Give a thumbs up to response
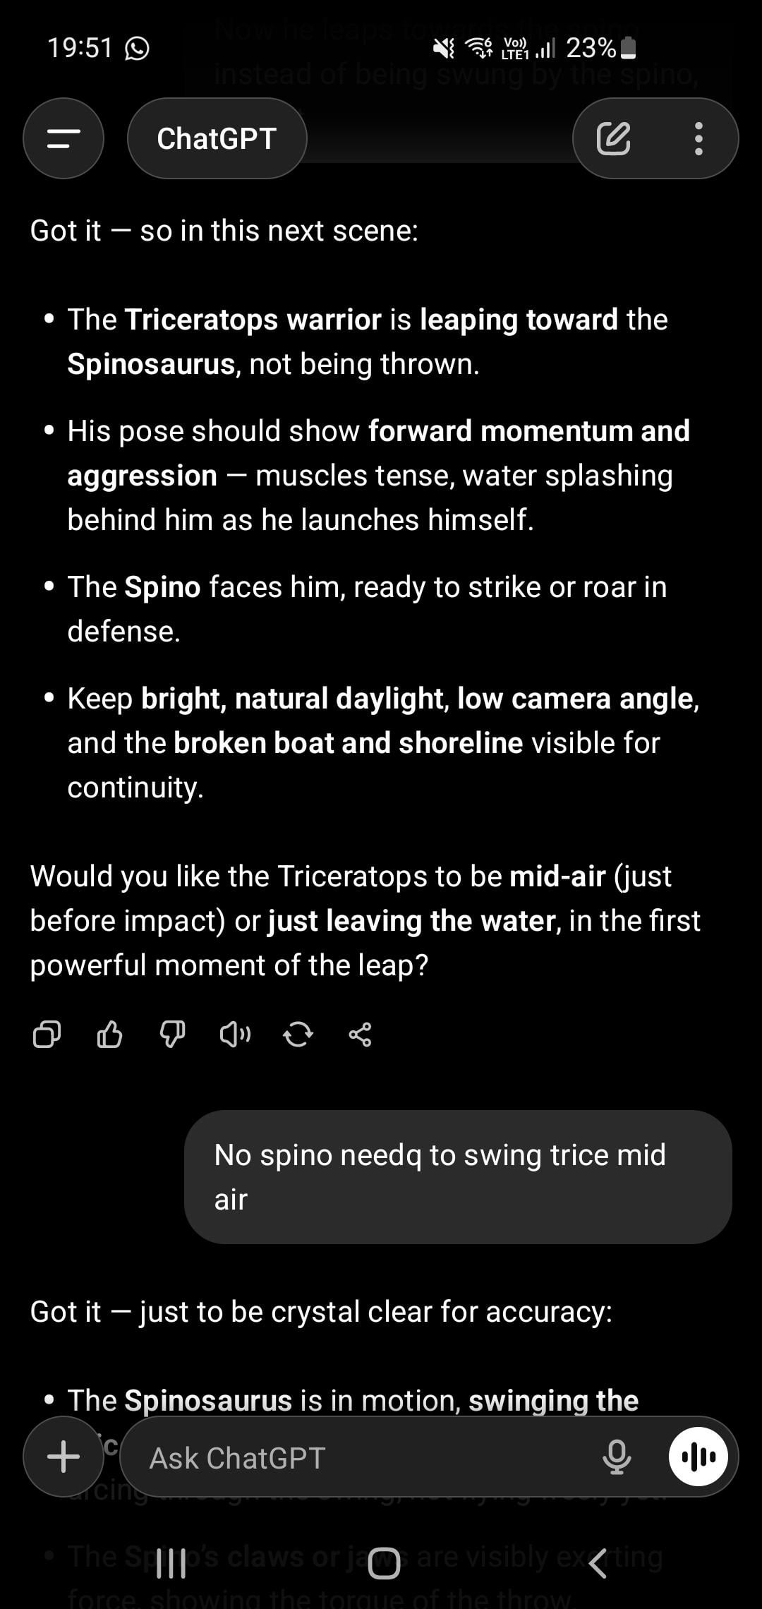This screenshot has width=762, height=1609. pos(109,1035)
